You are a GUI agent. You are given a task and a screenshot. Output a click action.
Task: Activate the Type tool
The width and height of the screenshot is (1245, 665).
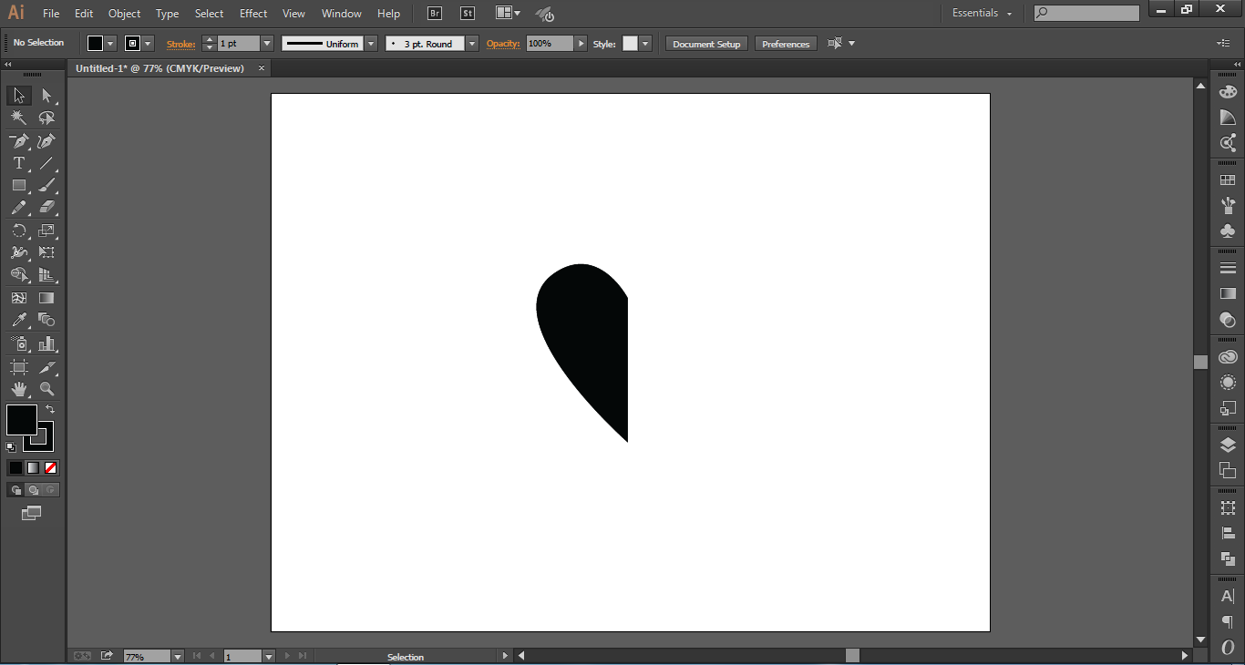click(x=18, y=163)
